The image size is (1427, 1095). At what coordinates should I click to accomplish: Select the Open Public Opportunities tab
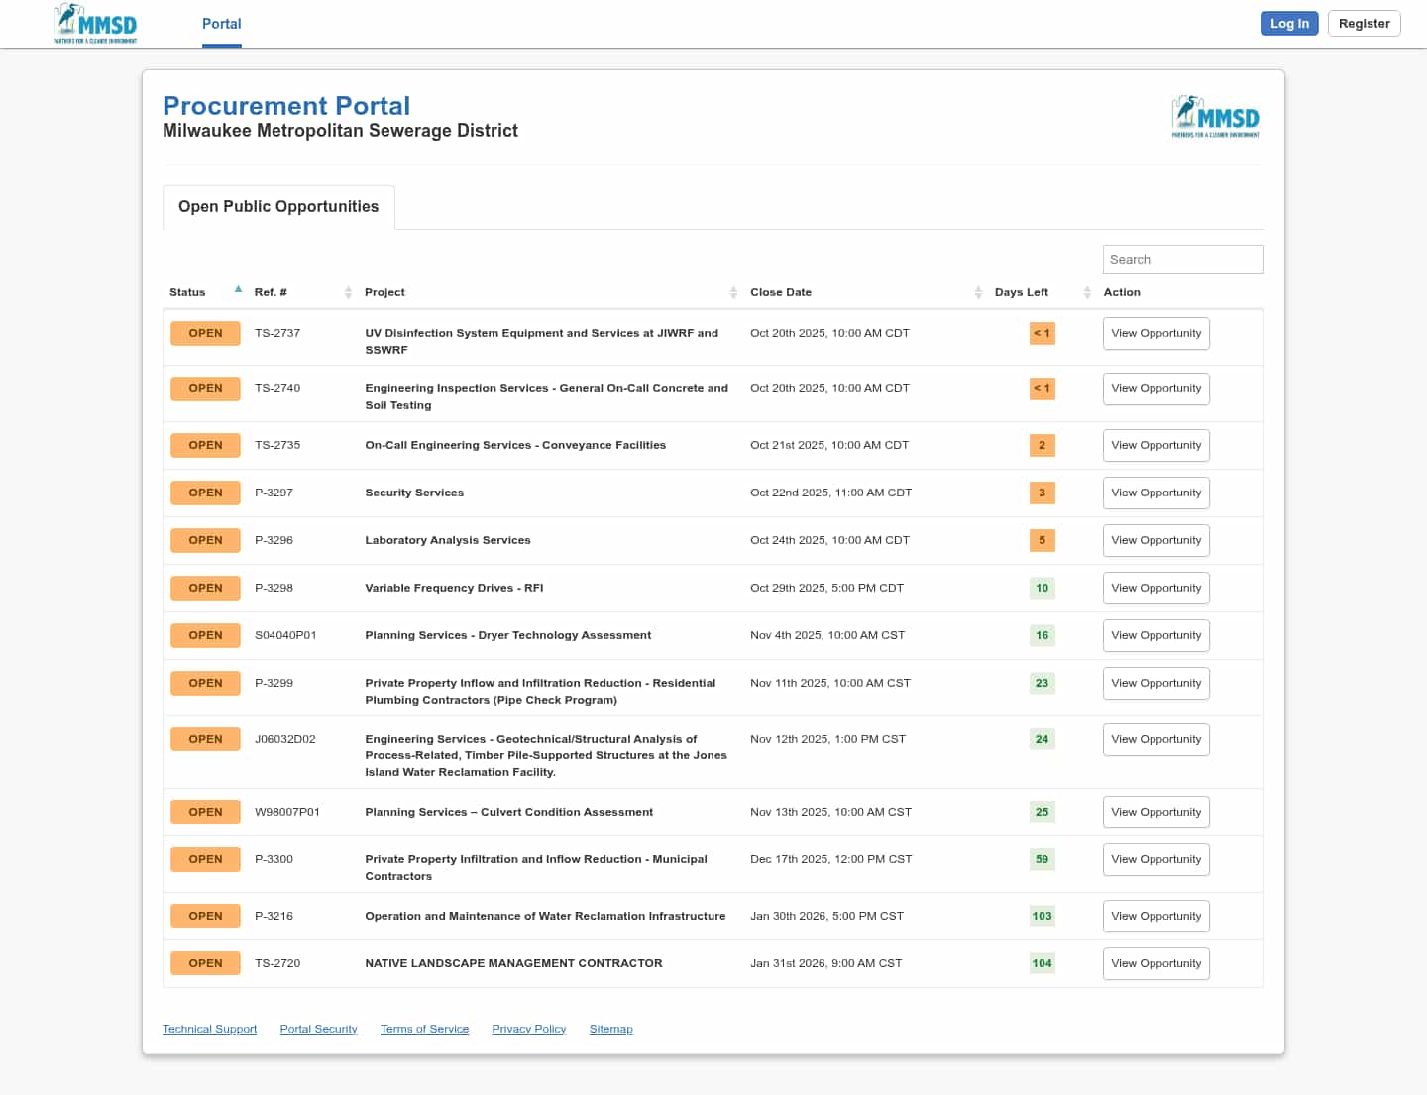[278, 207]
